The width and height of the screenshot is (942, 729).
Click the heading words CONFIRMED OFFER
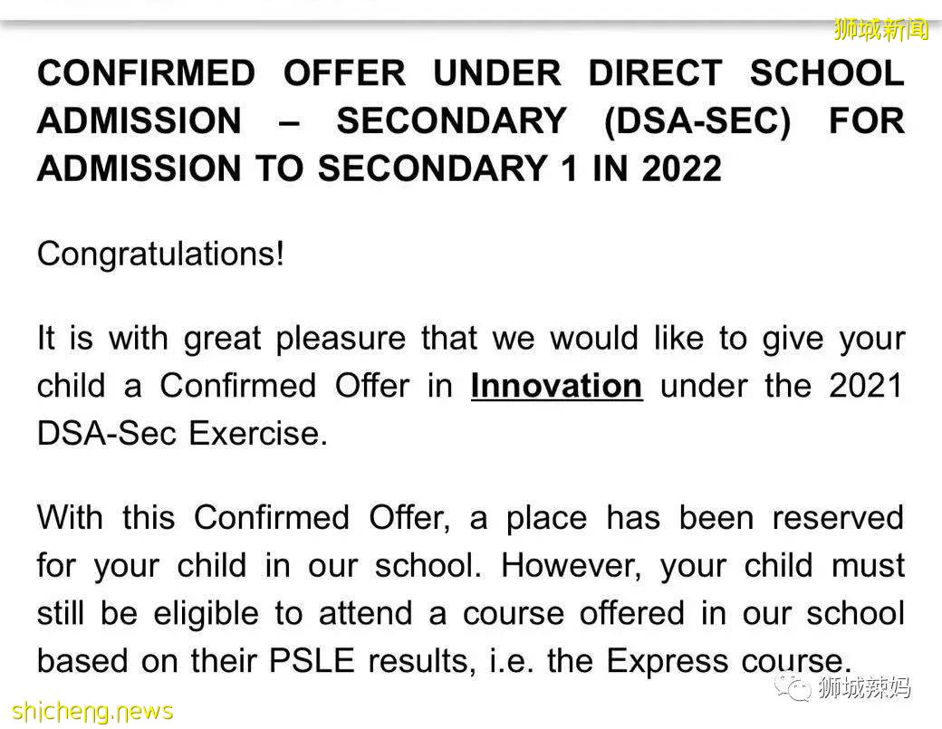[x=221, y=74]
